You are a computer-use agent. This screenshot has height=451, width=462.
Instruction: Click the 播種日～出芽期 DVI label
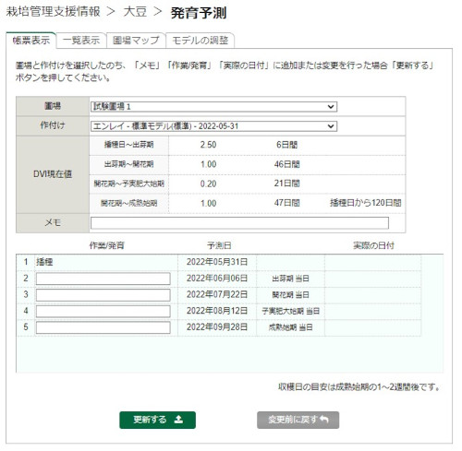click(x=128, y=145)
